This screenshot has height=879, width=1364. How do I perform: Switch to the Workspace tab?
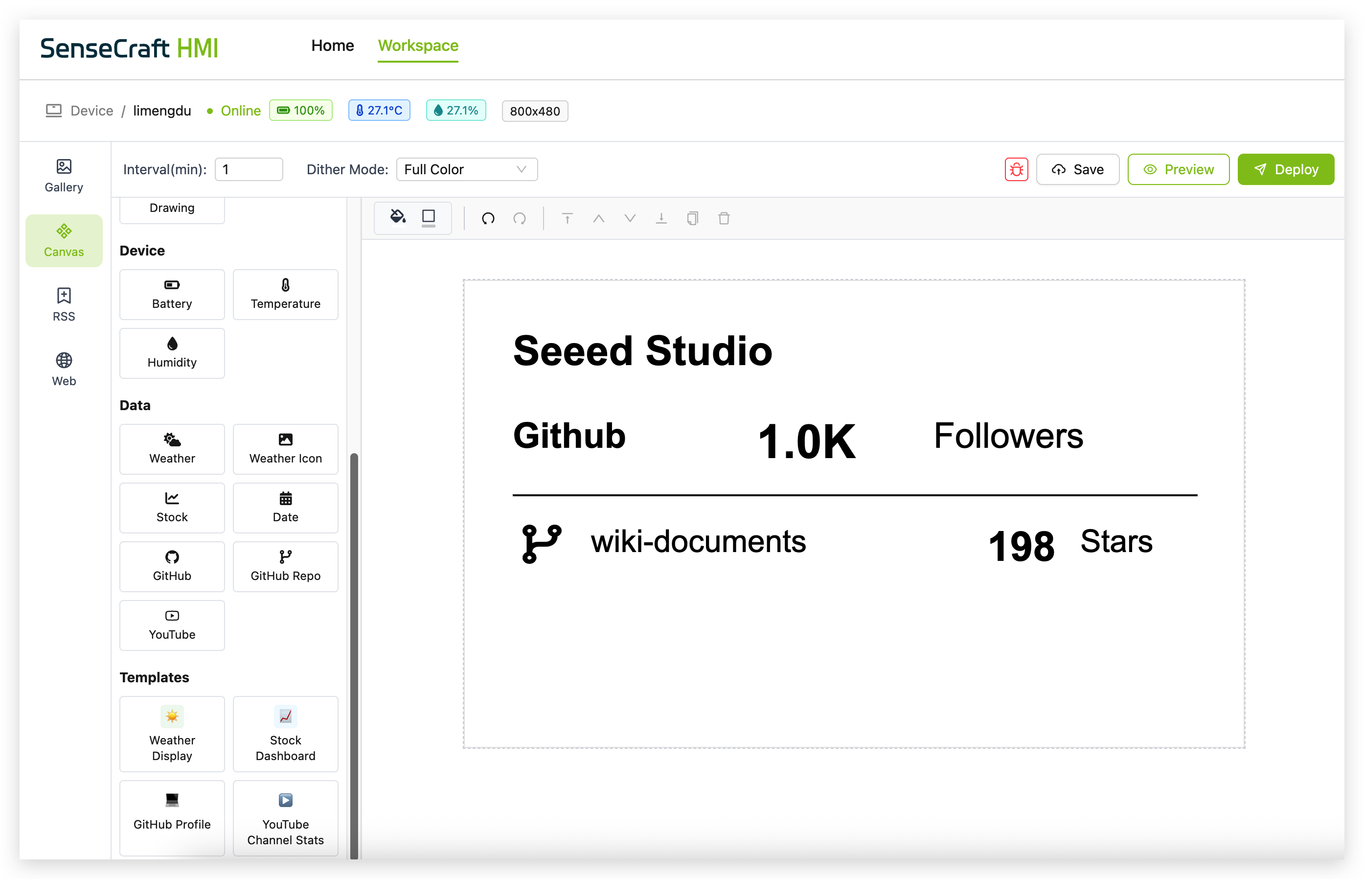pyautogui.click(x=418, y=46)
